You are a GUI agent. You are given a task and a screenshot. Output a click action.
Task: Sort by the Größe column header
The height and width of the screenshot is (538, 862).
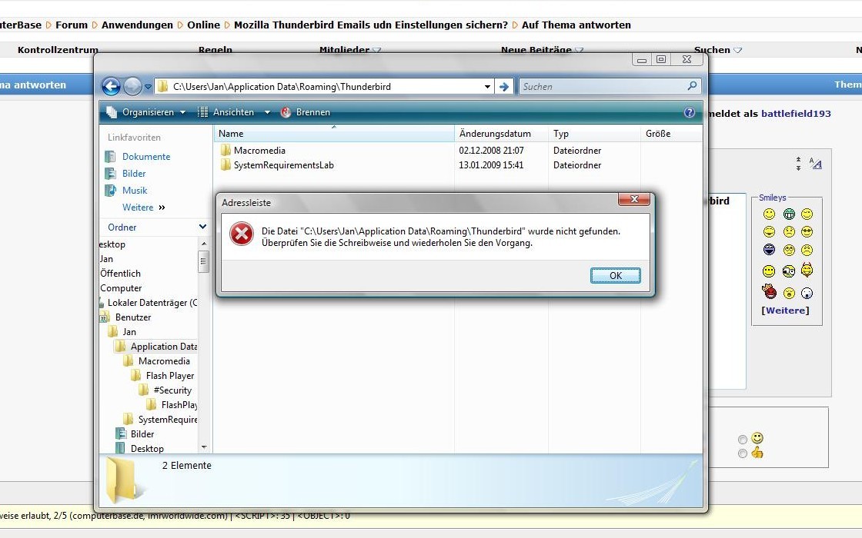point(671,134)
